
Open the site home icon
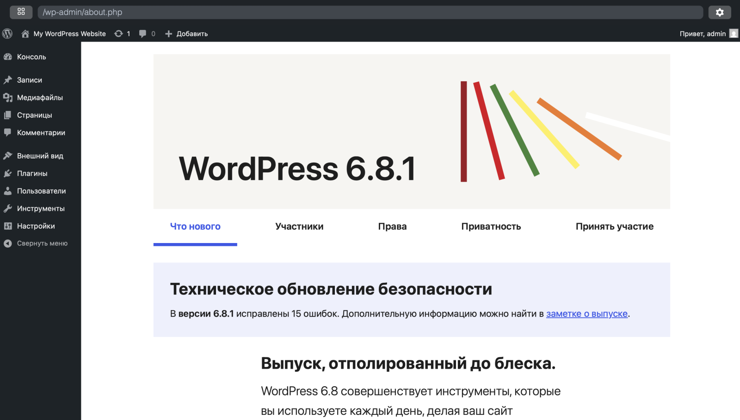(25, 34)
